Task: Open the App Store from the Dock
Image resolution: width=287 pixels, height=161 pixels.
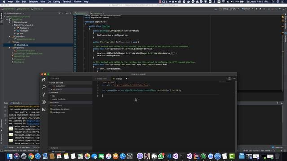Action: coord(122,156)
